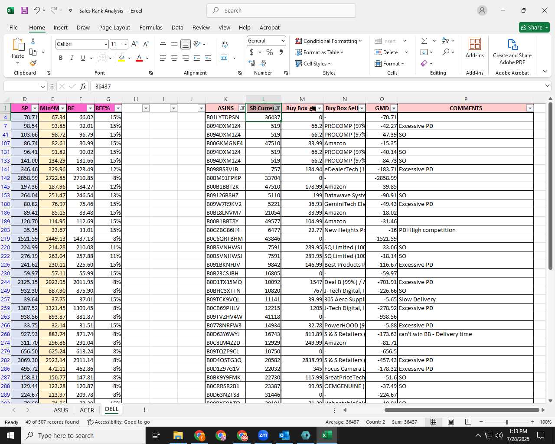
Task: Click the Save icon in title bar
Action: tap(24, 10)
